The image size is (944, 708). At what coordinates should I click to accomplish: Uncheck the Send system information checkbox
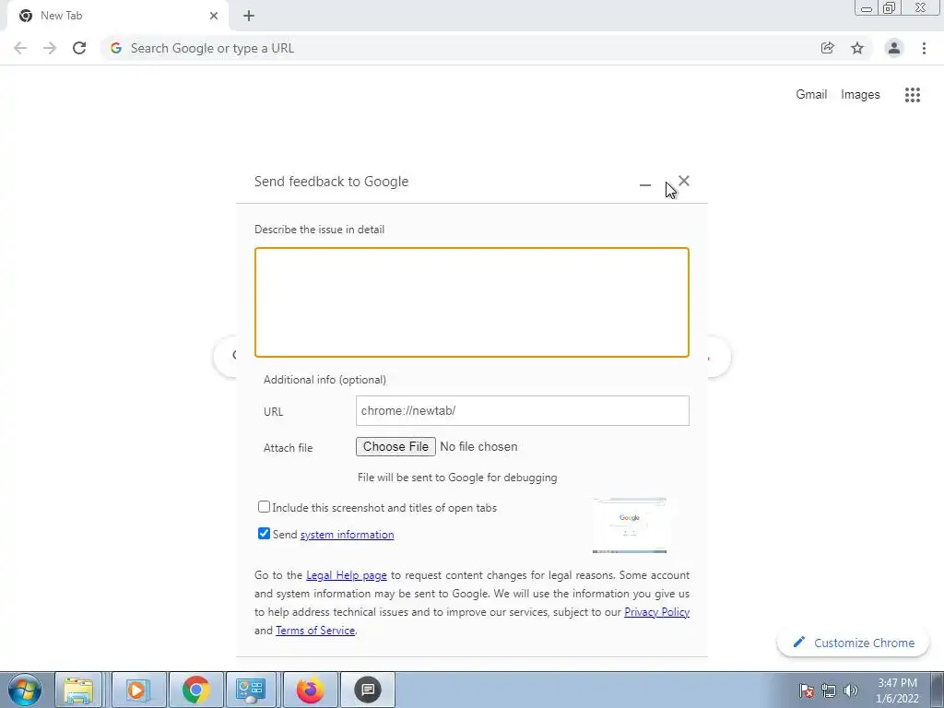pos(264,534)
